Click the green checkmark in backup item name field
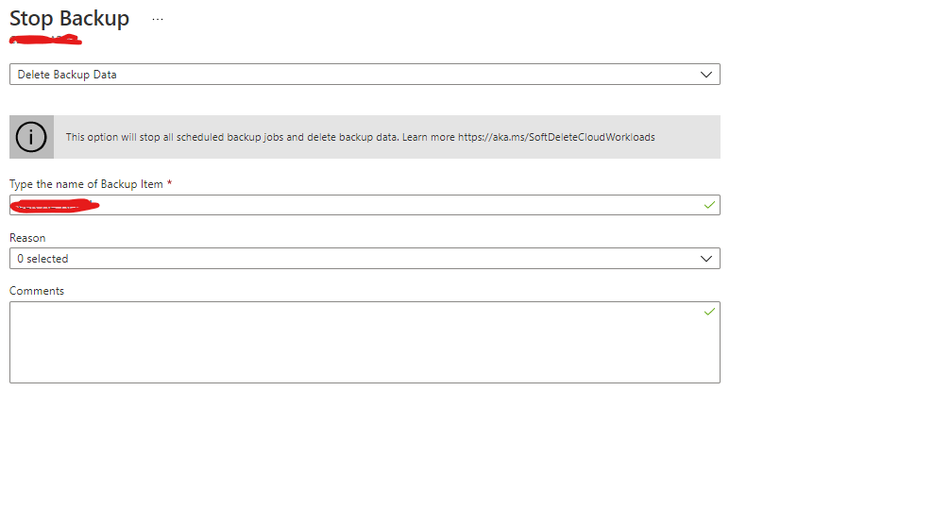This screenshot has width=933, height=510. point(709,204)
